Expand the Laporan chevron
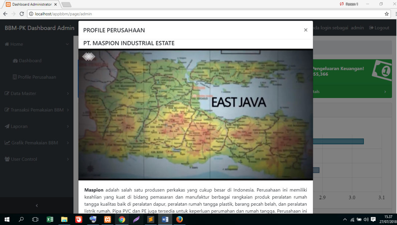Screen dimensions: 397x225 point(68,126)
